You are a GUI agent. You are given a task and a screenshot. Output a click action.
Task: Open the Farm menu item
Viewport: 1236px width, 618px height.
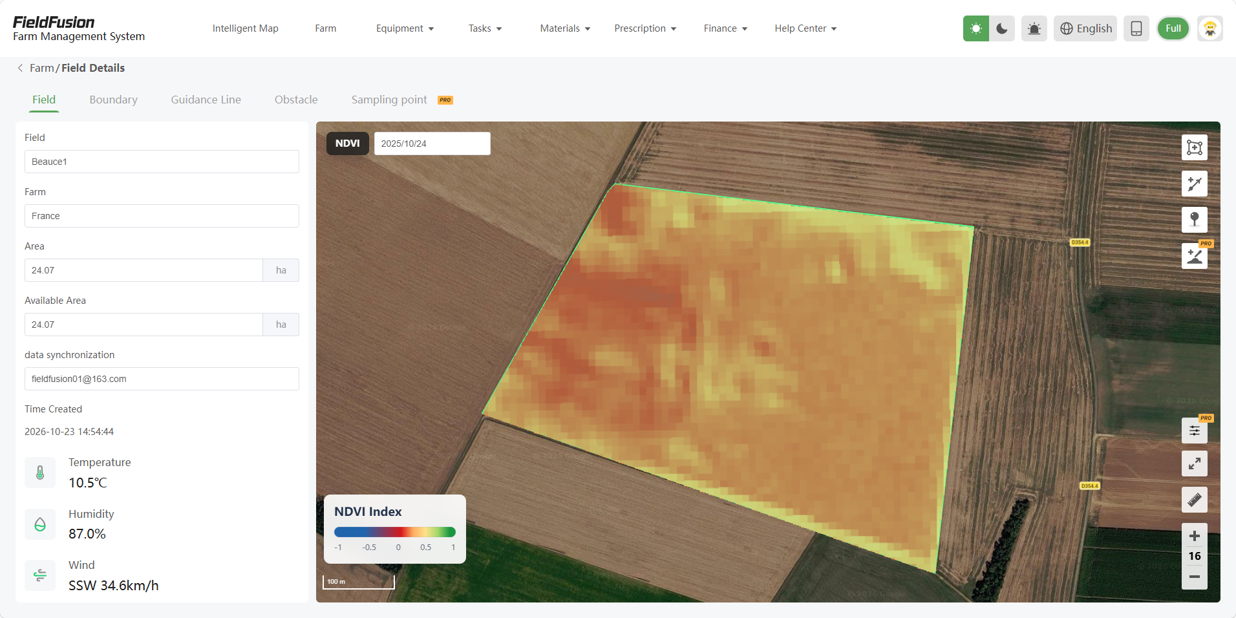pos(325,28)
